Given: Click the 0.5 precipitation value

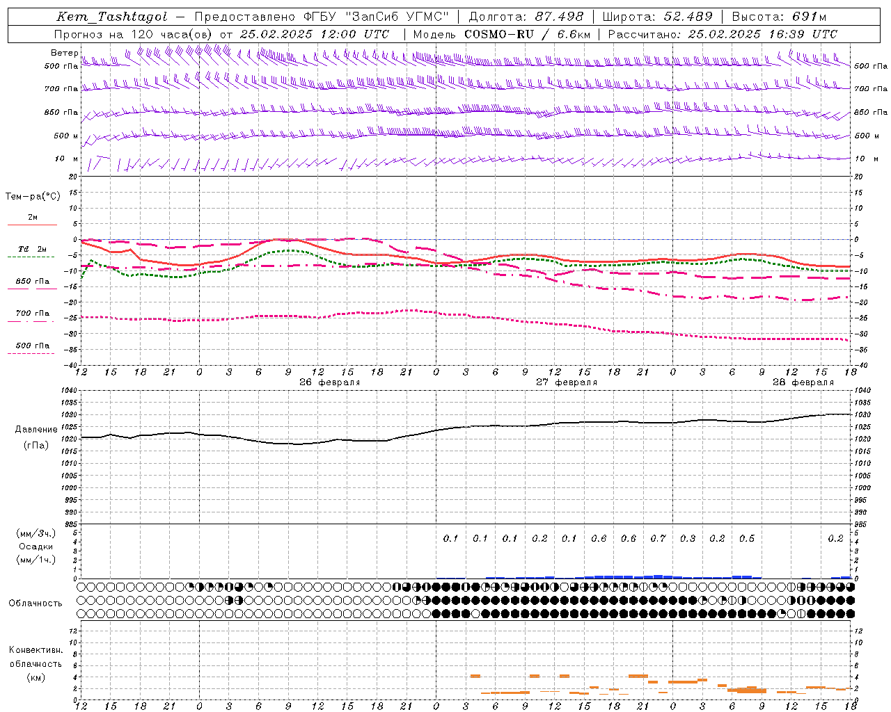Looking at the screenshot, I should click(747, 538).
